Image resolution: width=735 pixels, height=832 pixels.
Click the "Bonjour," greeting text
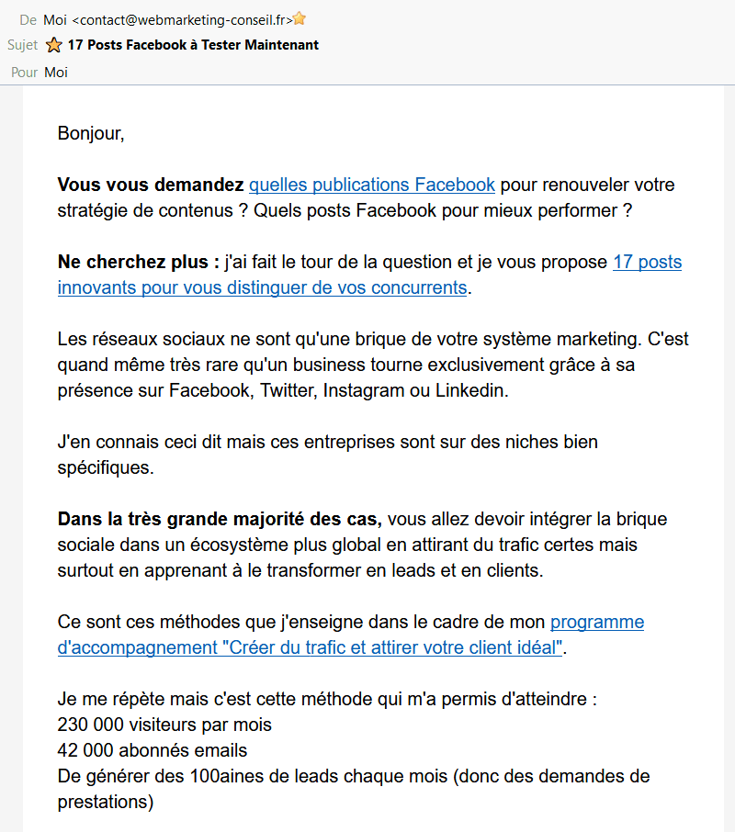point(90,133)
